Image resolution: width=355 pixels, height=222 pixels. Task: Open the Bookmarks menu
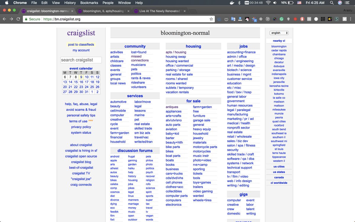89,3
